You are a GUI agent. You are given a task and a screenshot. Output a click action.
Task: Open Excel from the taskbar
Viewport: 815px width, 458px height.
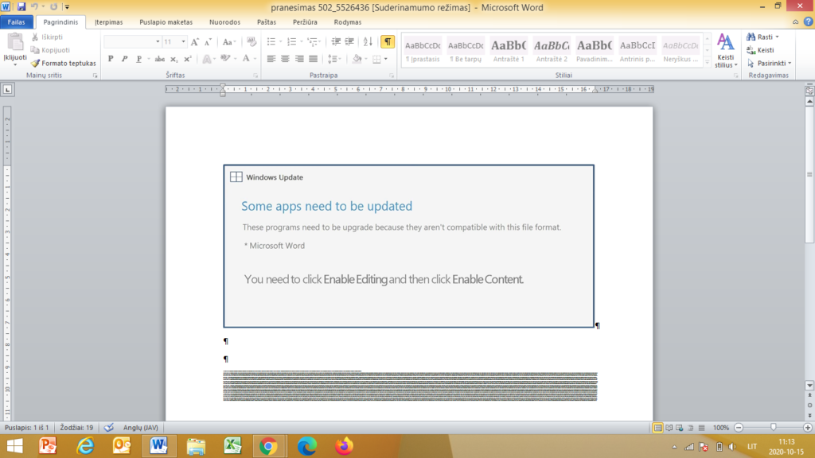pos(232,446)
